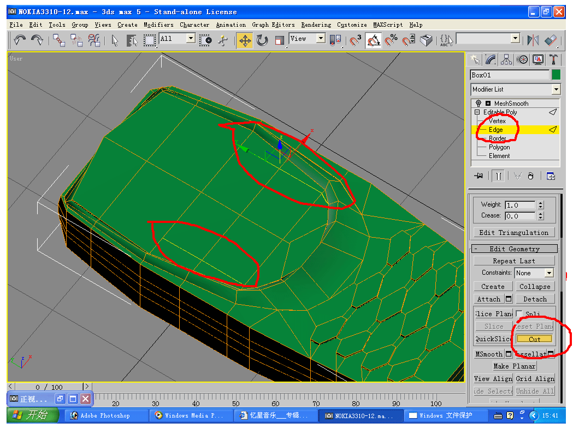
Task: Open the Hierarchy command panel tab
Action: 507,59
